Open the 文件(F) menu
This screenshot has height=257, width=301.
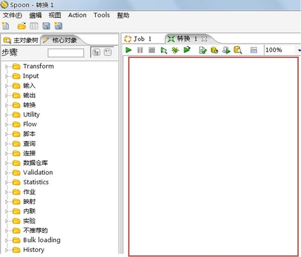(13, 15)
